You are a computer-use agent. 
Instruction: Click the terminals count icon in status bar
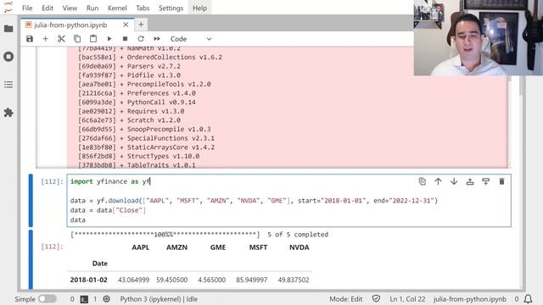tap(84, 299)
